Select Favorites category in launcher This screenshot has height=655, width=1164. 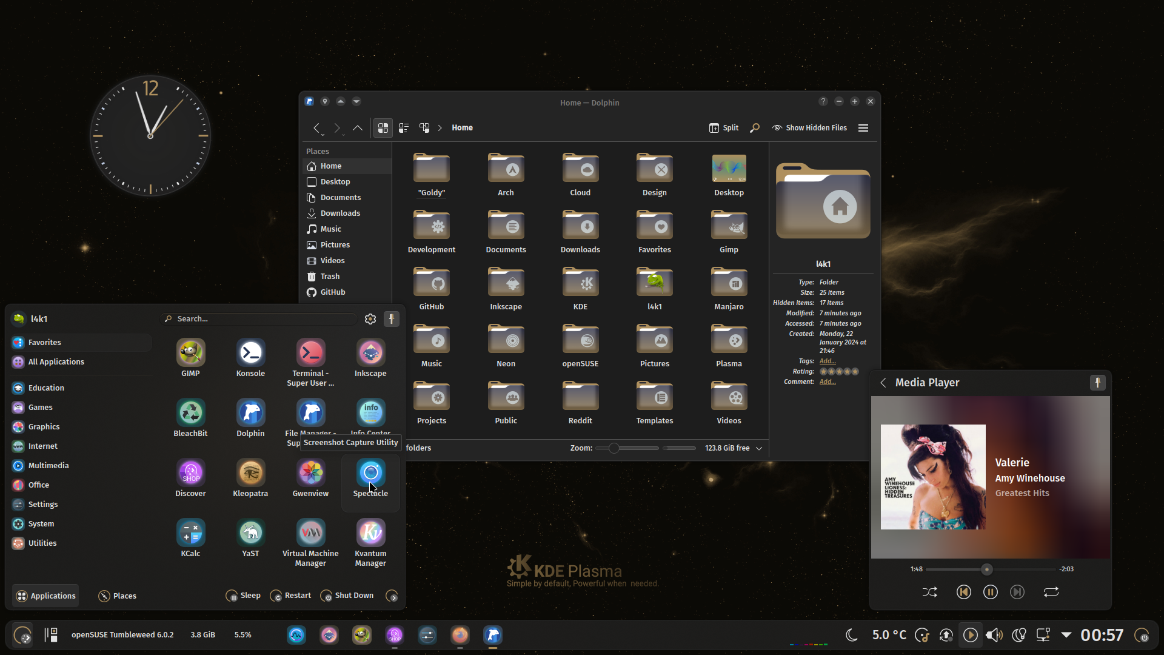point(81,343)
